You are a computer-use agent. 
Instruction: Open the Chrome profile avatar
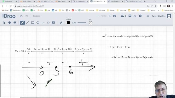point(168,6)
